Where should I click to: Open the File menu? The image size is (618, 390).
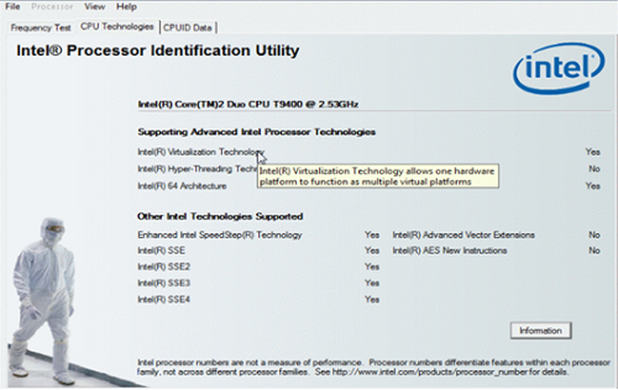click(12, 7)
